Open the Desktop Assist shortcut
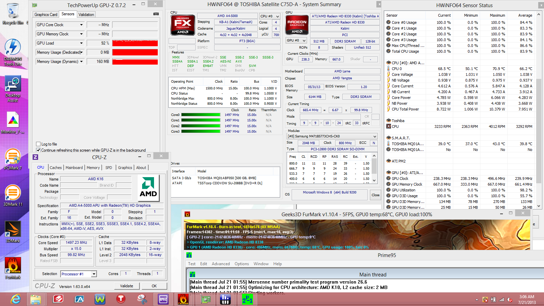The height and width of the screenshot is (306, 544). pyautogui.click(x=13, y=88)
